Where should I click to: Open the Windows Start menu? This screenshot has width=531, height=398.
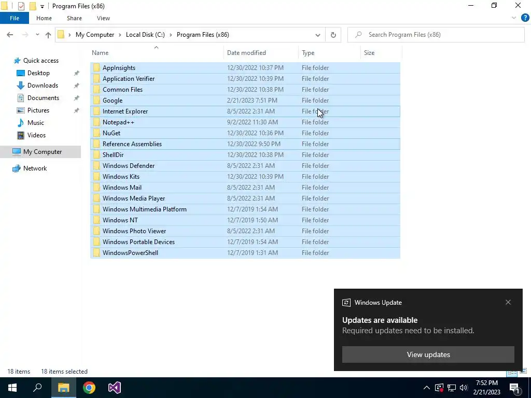pos(12,388)
